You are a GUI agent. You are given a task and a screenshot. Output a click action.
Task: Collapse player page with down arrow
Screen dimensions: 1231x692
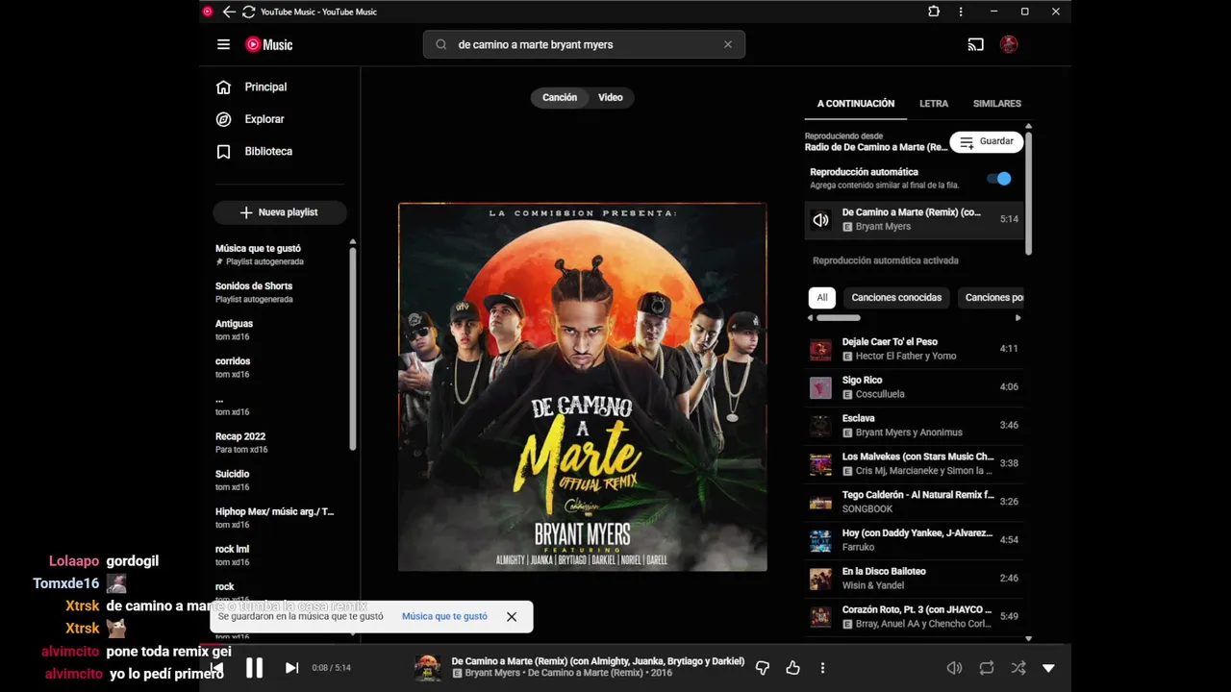(1048, 668)
